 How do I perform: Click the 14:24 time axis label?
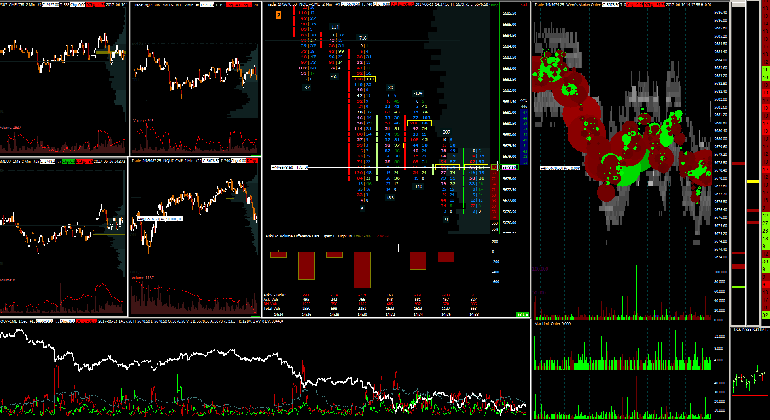click(278, 314)
